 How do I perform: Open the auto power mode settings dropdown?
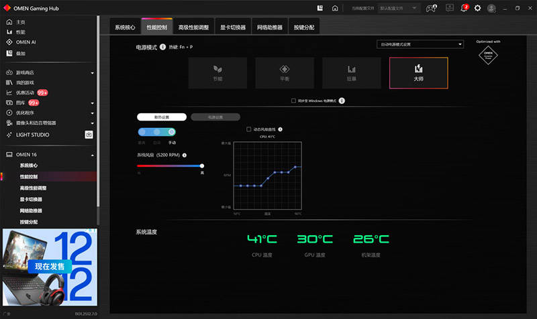pyautogui.click(x=420, y=44)
